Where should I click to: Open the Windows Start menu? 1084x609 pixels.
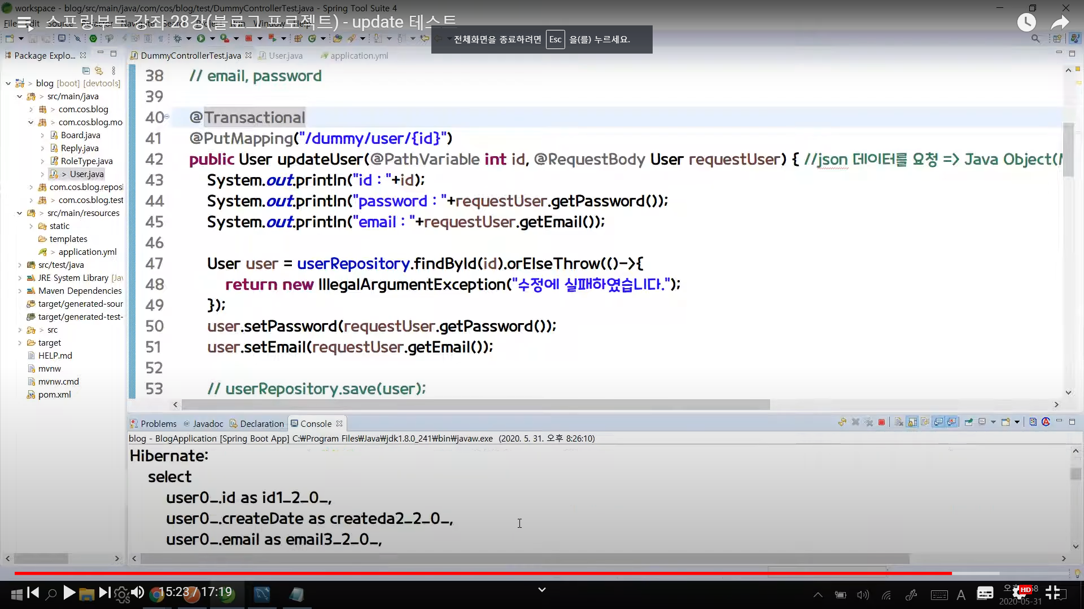click(x=16, y=594)
